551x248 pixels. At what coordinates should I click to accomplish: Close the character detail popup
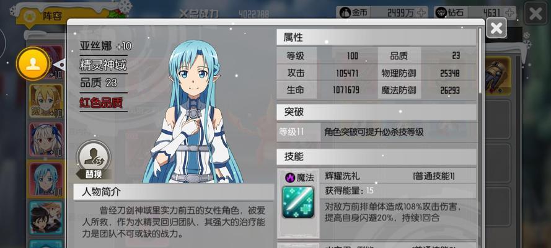[496, 28]
